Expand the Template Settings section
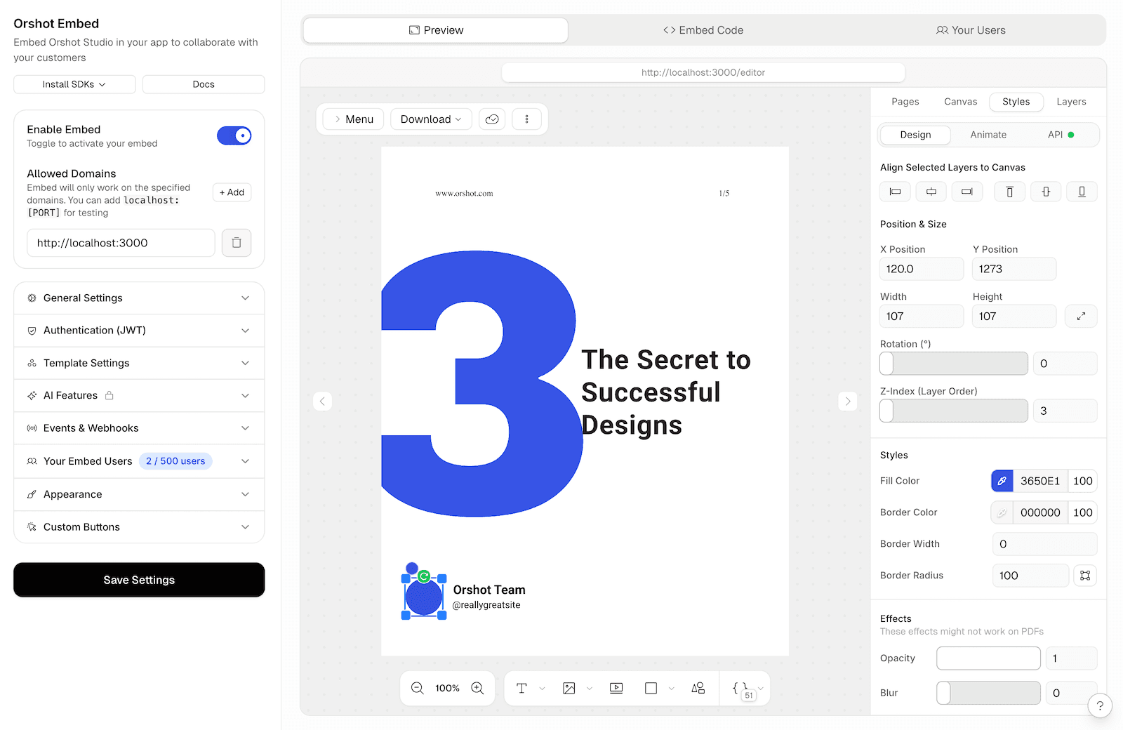The image size is (1123, 730). (138, 363)
